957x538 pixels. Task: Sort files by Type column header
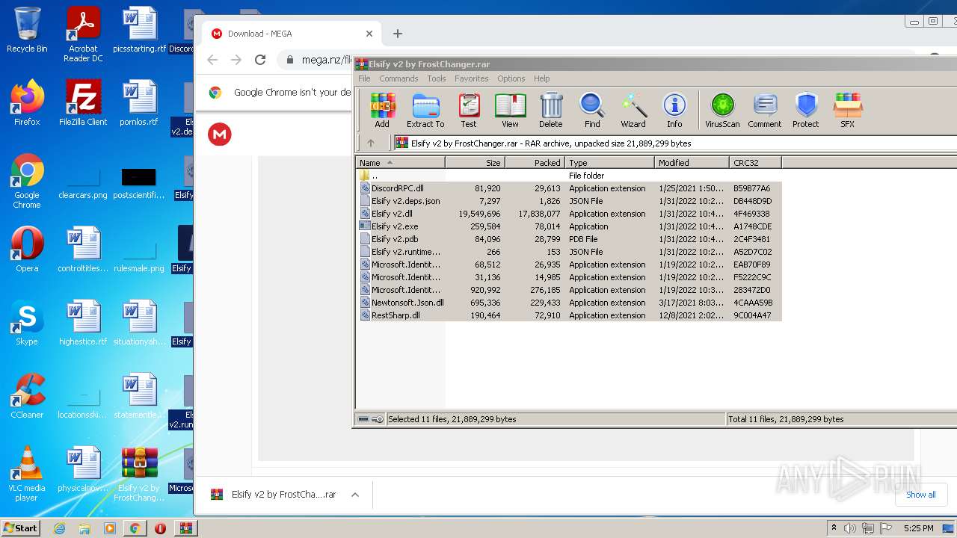(610, 162)
